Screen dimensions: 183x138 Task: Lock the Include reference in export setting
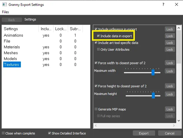point(170,29)
